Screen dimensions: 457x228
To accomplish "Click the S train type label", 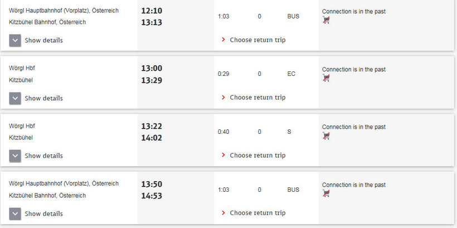I will tap(289, 132).
